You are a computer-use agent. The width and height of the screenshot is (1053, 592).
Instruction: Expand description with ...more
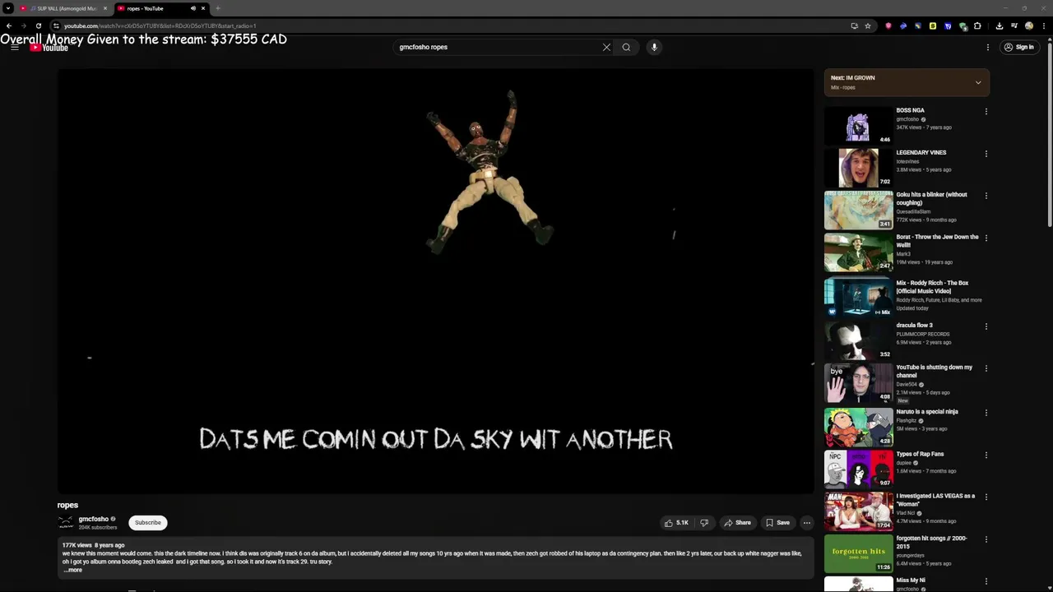73,570
